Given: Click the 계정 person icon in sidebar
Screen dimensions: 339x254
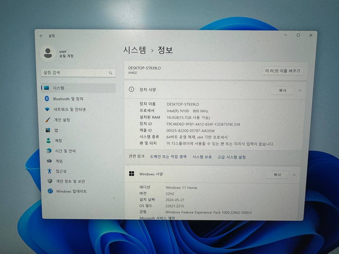Looking at the screenshot, I should [x=48, y=140].
